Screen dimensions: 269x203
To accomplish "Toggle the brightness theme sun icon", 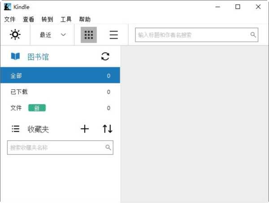I will [x=15, y=35].
